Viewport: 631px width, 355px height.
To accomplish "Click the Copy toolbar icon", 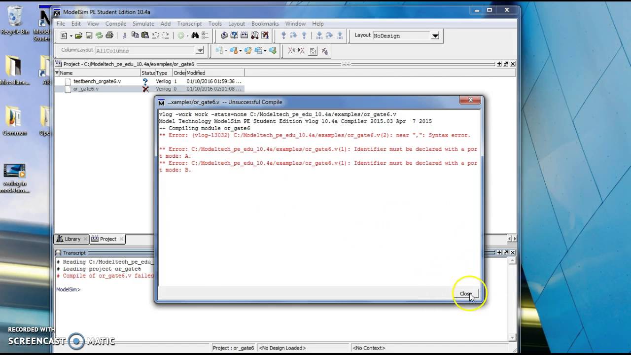I will (135, 35).
